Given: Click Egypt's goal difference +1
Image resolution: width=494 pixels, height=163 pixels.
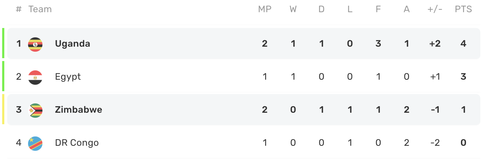Looking at the screenshot, I should (435, 77).
